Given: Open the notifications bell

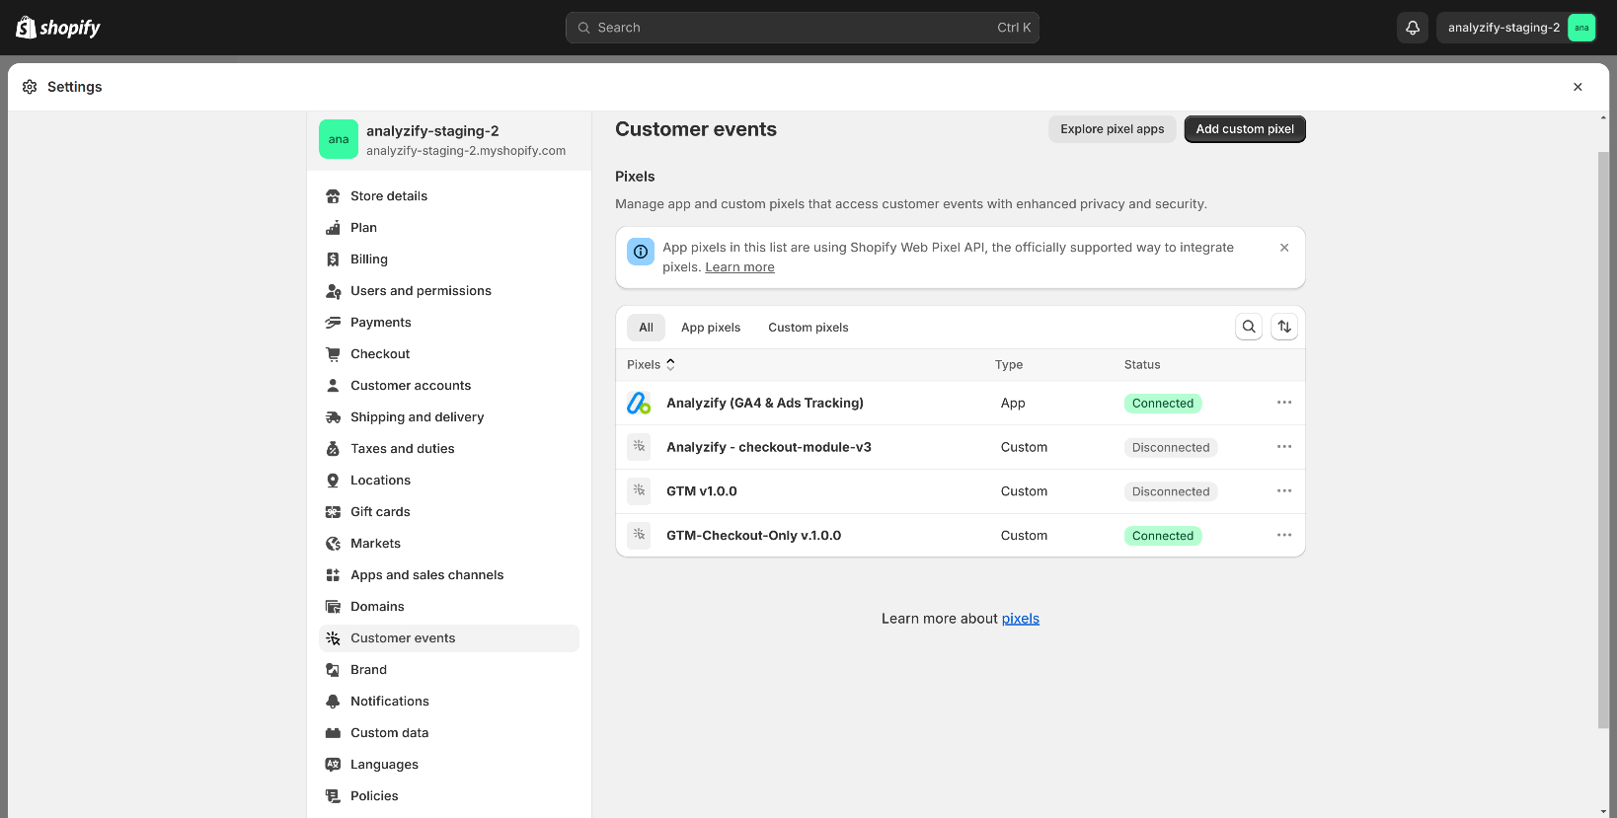Looking at the screenshot, I should [1413, 28].
